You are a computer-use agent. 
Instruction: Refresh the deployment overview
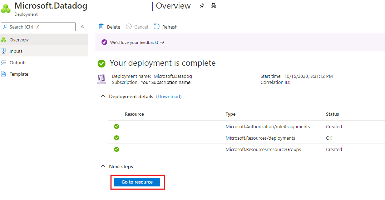click(166, 27)
